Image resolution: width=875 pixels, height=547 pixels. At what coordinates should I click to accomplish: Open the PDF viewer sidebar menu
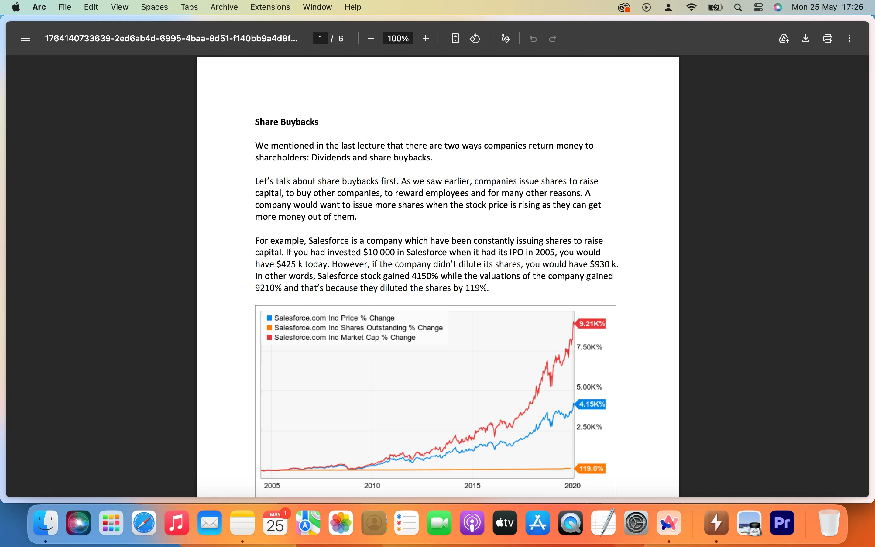[x=25, y=38]
